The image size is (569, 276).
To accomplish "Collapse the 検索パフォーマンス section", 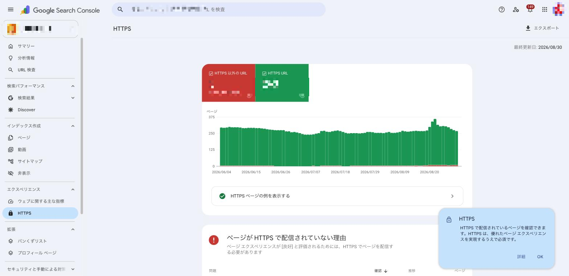I will point(73,86).
